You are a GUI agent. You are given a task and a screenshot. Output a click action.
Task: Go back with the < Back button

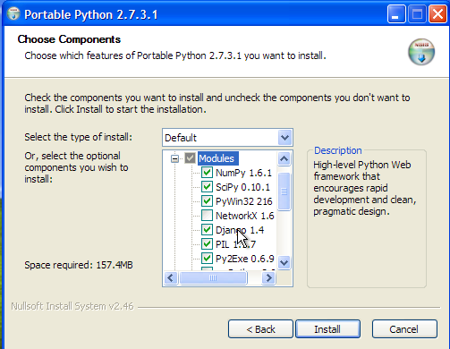point(260,329)
